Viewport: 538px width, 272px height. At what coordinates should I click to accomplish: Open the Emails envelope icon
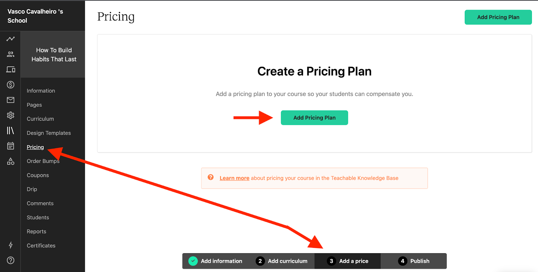[x=10, y=100]
